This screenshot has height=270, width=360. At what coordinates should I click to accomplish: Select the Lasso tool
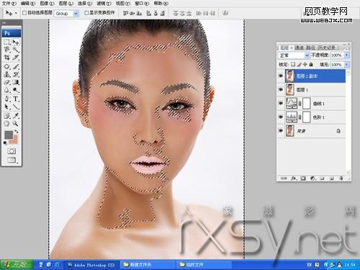tap(7, 50)
